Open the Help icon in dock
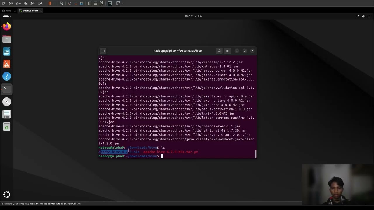The width and height of the screenshot is (374, 210). coord(7,76)
